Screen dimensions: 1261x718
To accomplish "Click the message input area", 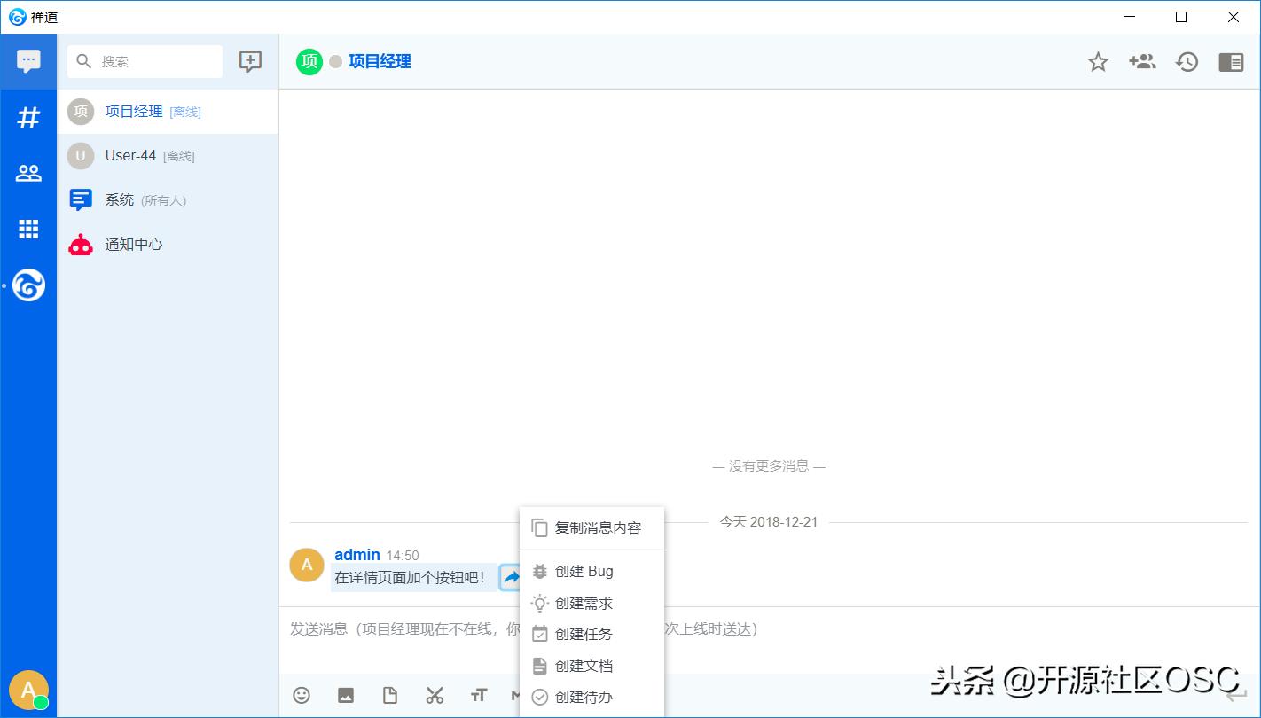I will [x=769, y=639].
